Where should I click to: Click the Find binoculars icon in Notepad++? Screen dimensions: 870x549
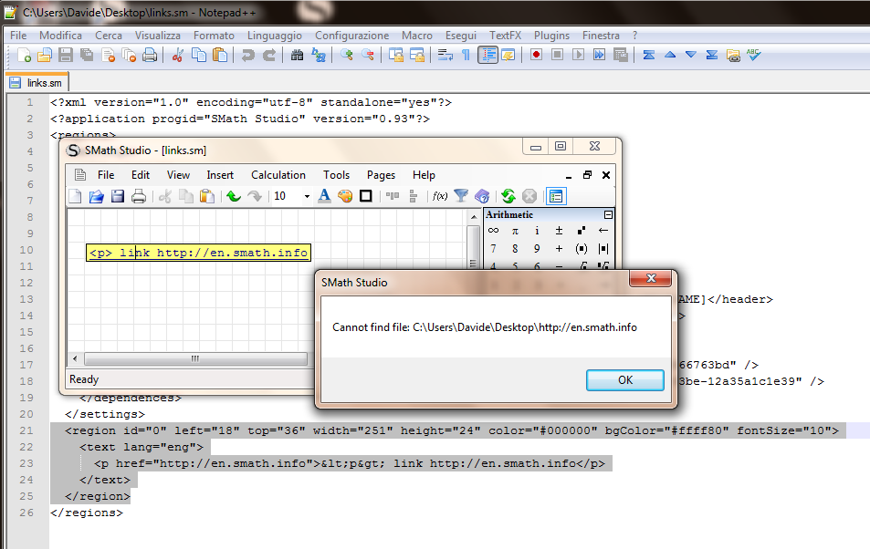pos(297,56)
